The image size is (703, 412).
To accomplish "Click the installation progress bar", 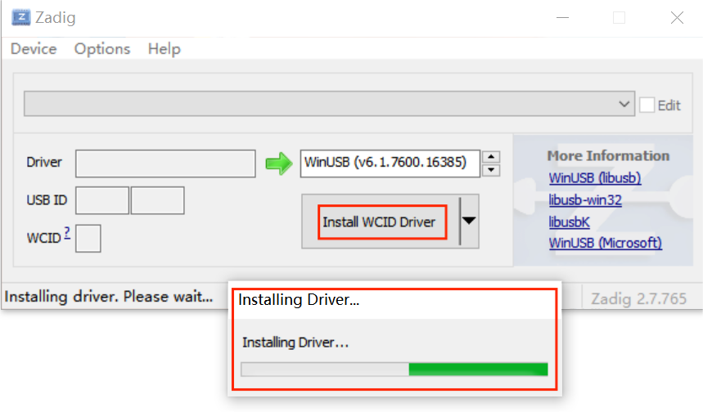I will 394,369.
